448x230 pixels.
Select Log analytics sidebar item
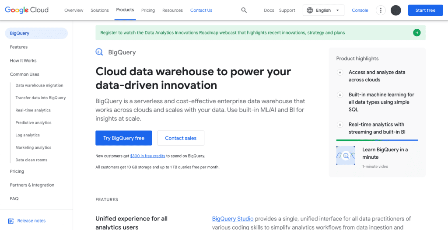[28, 135]
